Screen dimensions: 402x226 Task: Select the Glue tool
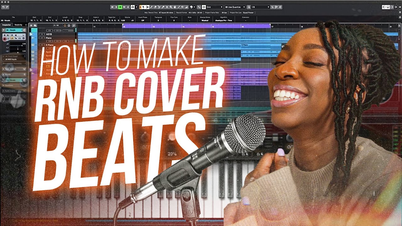pos(163,7)
